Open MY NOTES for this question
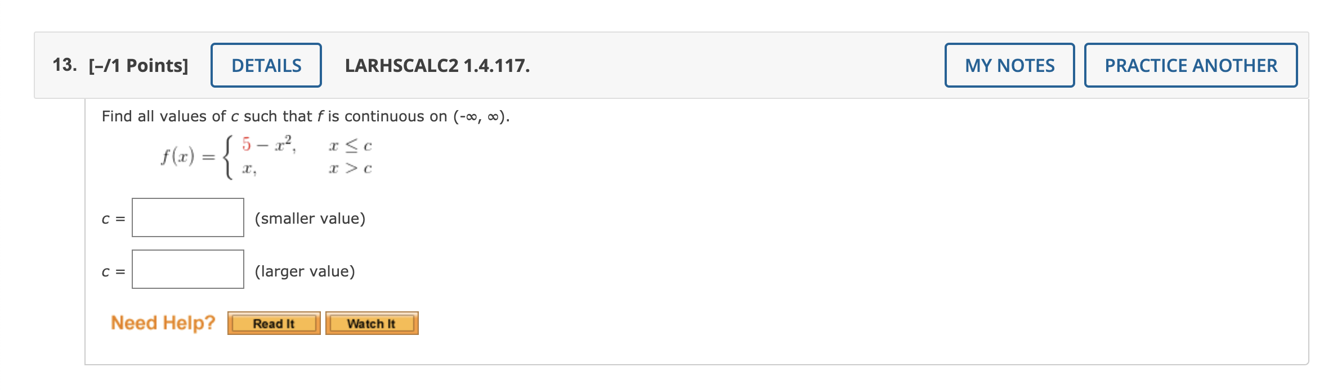The height and width of the screenshot is (390, 1324). (1008, 65)
